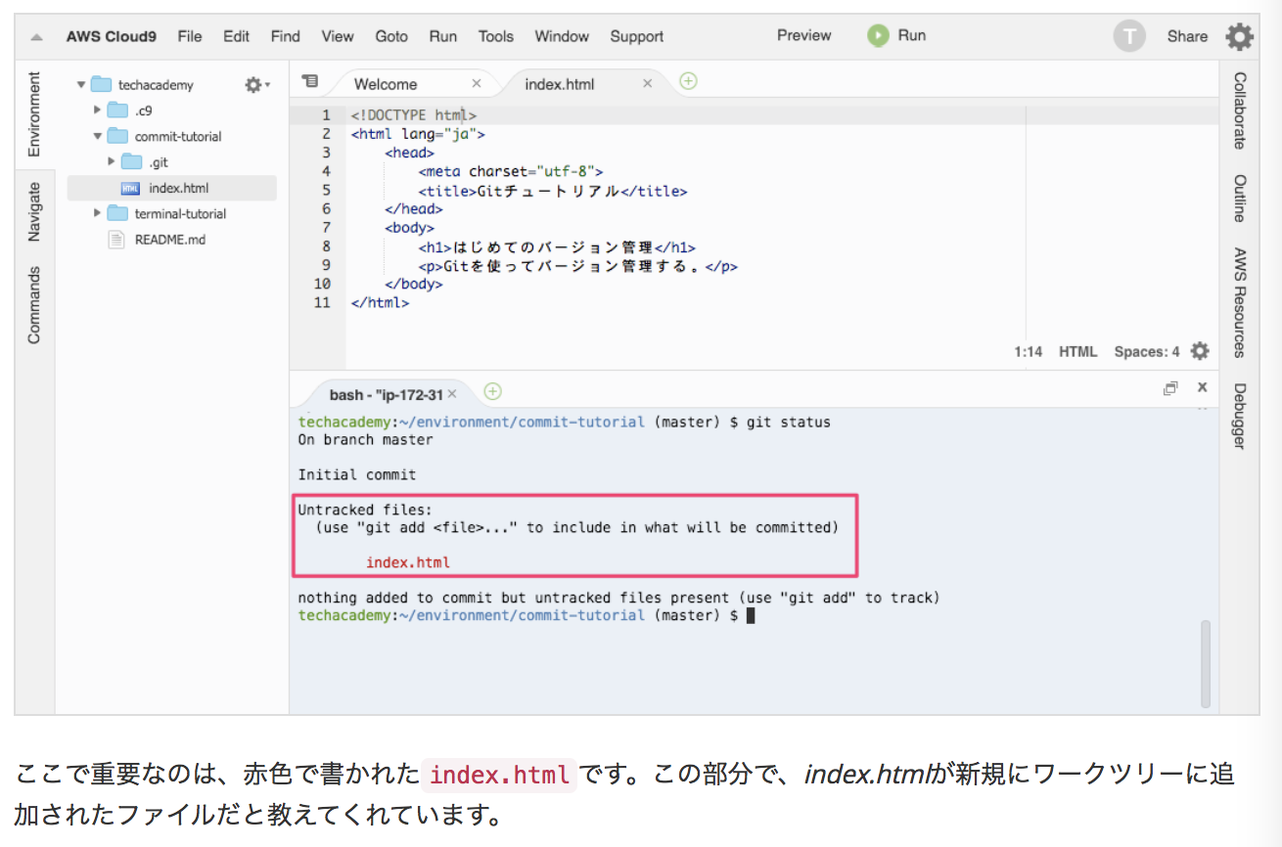
Task: Click the Share button
Action: (1187, 35)
